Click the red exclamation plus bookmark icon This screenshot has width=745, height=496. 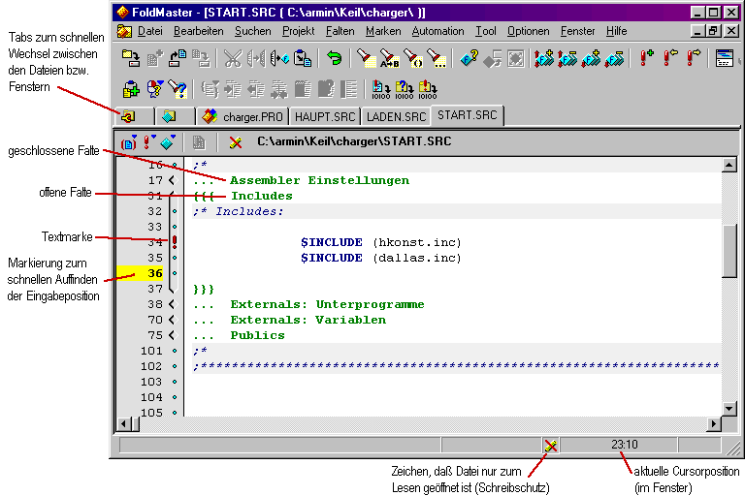(646, 58)
